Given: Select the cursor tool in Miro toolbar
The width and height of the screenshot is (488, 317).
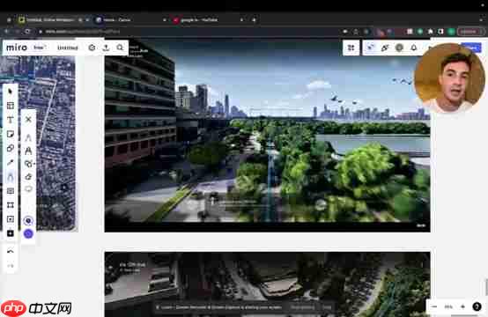Looking at the screenshot, I should coord(11,92).
